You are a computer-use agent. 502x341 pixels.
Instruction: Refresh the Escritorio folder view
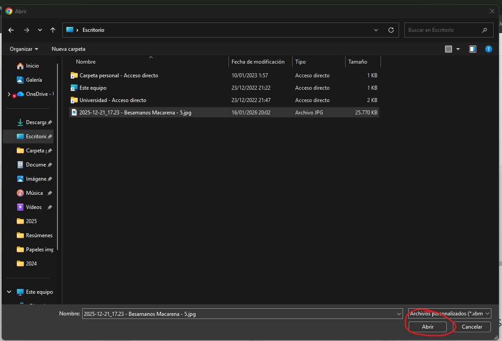391,30
